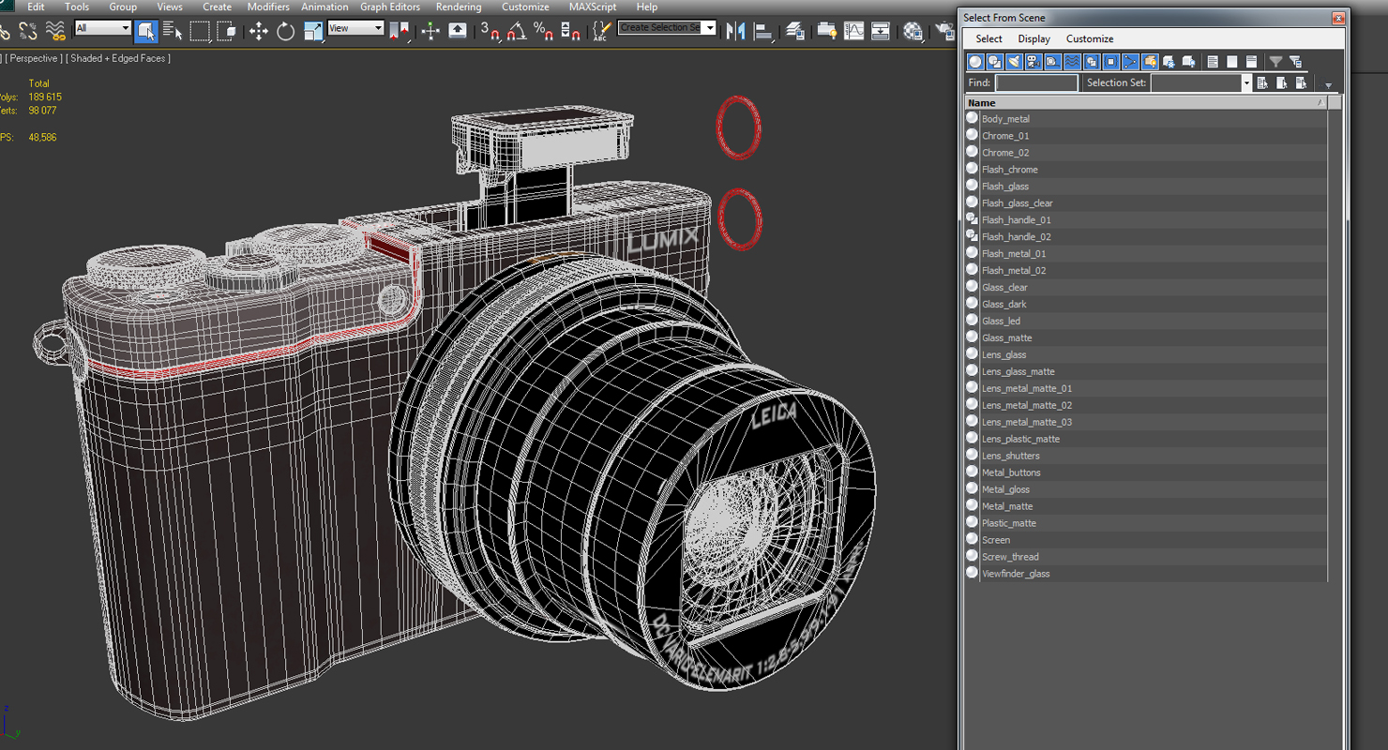The image size is (1388, 750).
Task: Select Viewfinder_glass in object list
Action: [1146, 574]
